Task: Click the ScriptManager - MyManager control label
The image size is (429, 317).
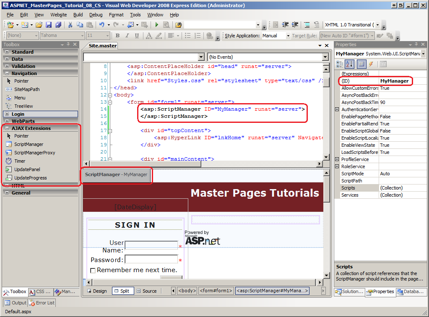Action: click(116, 174)
